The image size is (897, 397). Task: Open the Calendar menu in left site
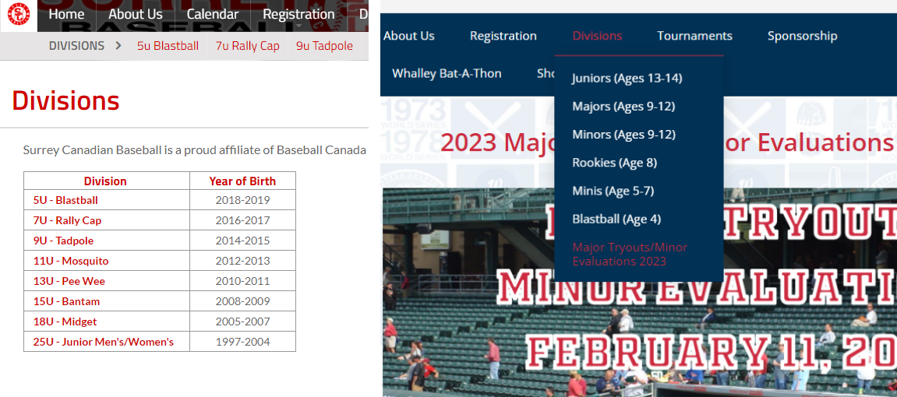tap(213, 14)
